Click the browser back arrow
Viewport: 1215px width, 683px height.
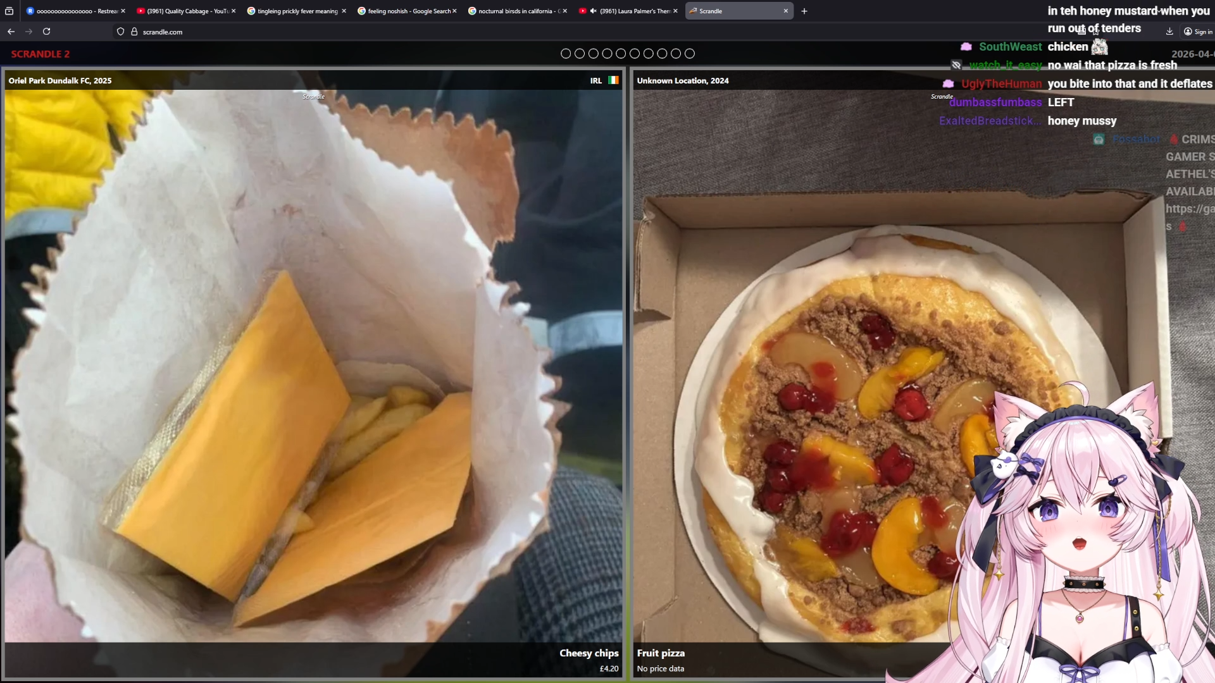pos(11,32)
